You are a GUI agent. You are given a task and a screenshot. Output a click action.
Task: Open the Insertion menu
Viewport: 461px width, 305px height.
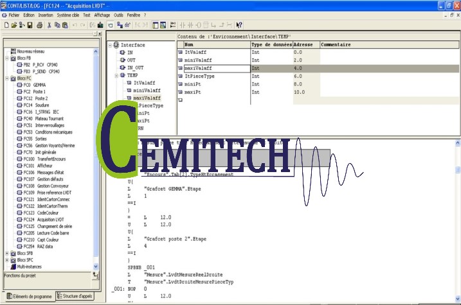46,15
